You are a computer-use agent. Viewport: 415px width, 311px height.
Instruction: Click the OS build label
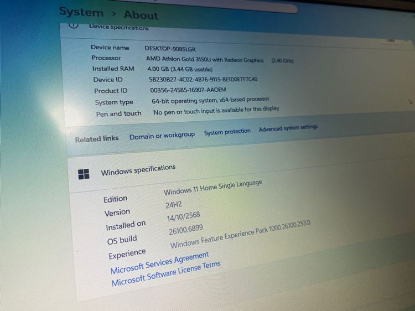pos(122,240)
